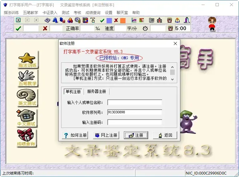Click the info text scrollbar down arrow
Screen dimensions: 239x177
tap(173, 79)
